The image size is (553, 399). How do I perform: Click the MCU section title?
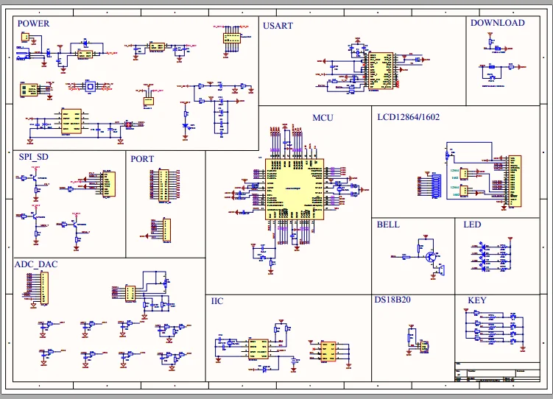323,118
